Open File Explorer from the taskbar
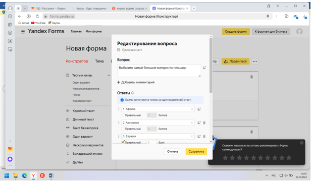 pos(16,175)
